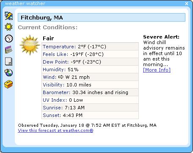
Task: Open current conditions via the sun sidebar icon
Action: [x=8, y=27]
